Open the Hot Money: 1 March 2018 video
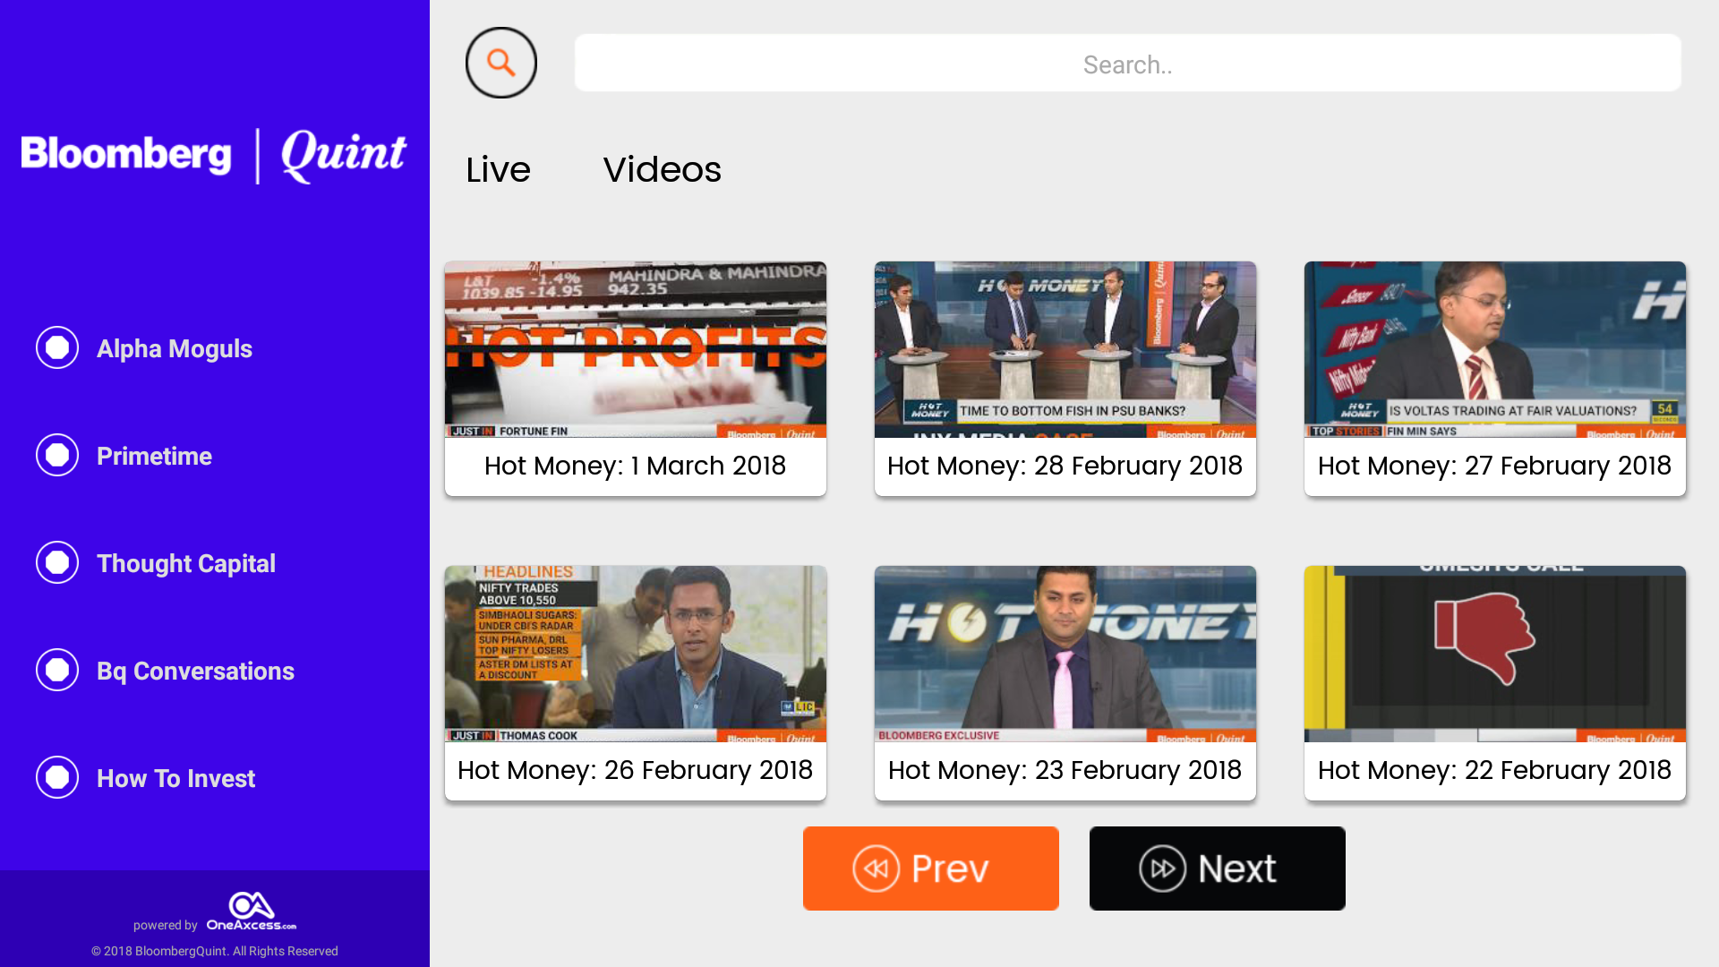 tap(635, 378)
